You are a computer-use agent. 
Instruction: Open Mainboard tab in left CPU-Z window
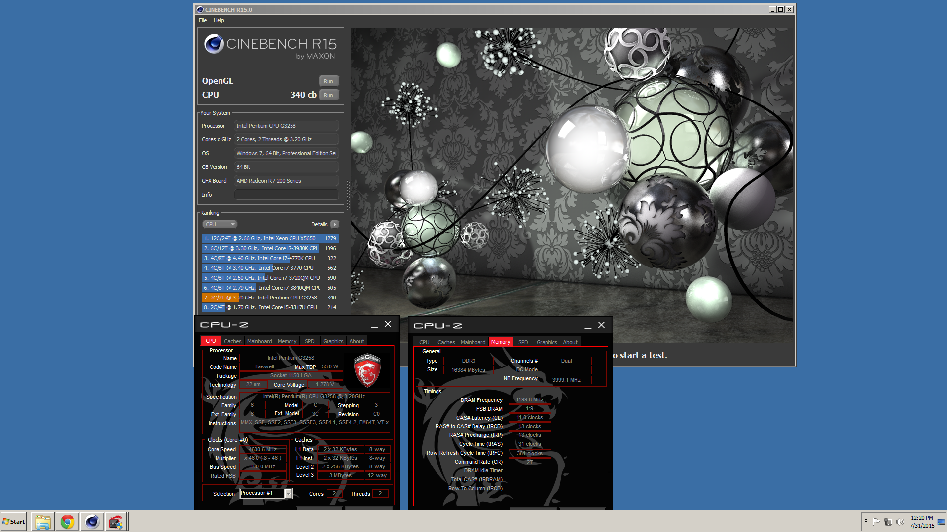click(259, 341)
